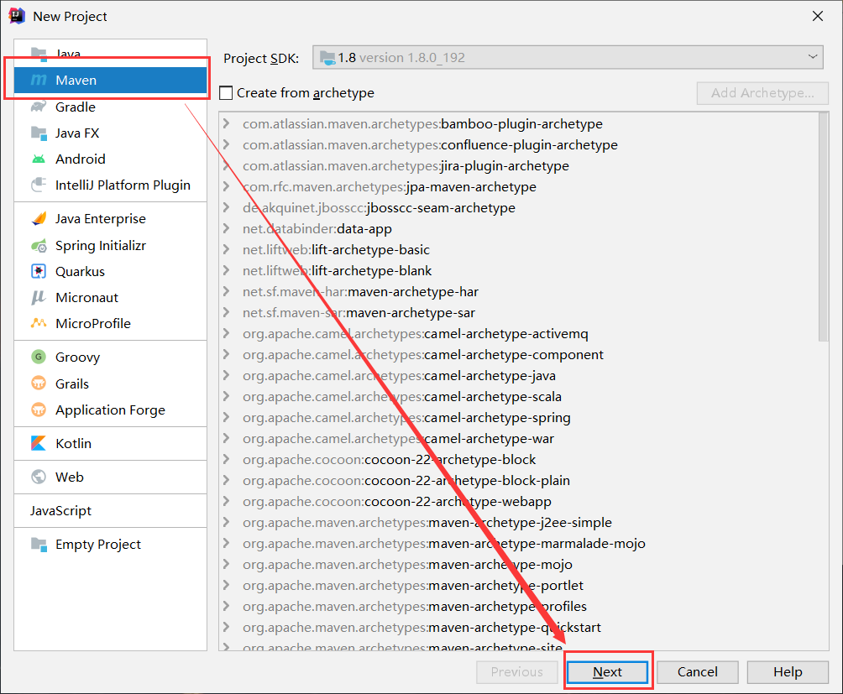Image resolution: width=843 pixels, height=694 pixels.
Task: Select the Maven icon in project types
Action: pos(39,80)
